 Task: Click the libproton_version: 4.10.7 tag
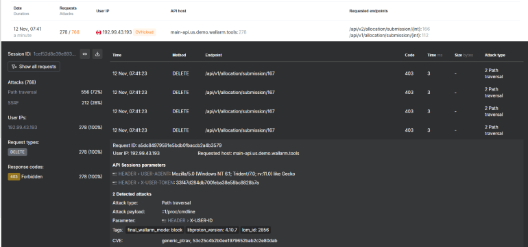(212, 230)
